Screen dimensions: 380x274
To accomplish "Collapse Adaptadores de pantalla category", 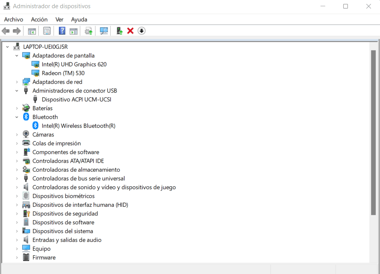I will (17, 55).
